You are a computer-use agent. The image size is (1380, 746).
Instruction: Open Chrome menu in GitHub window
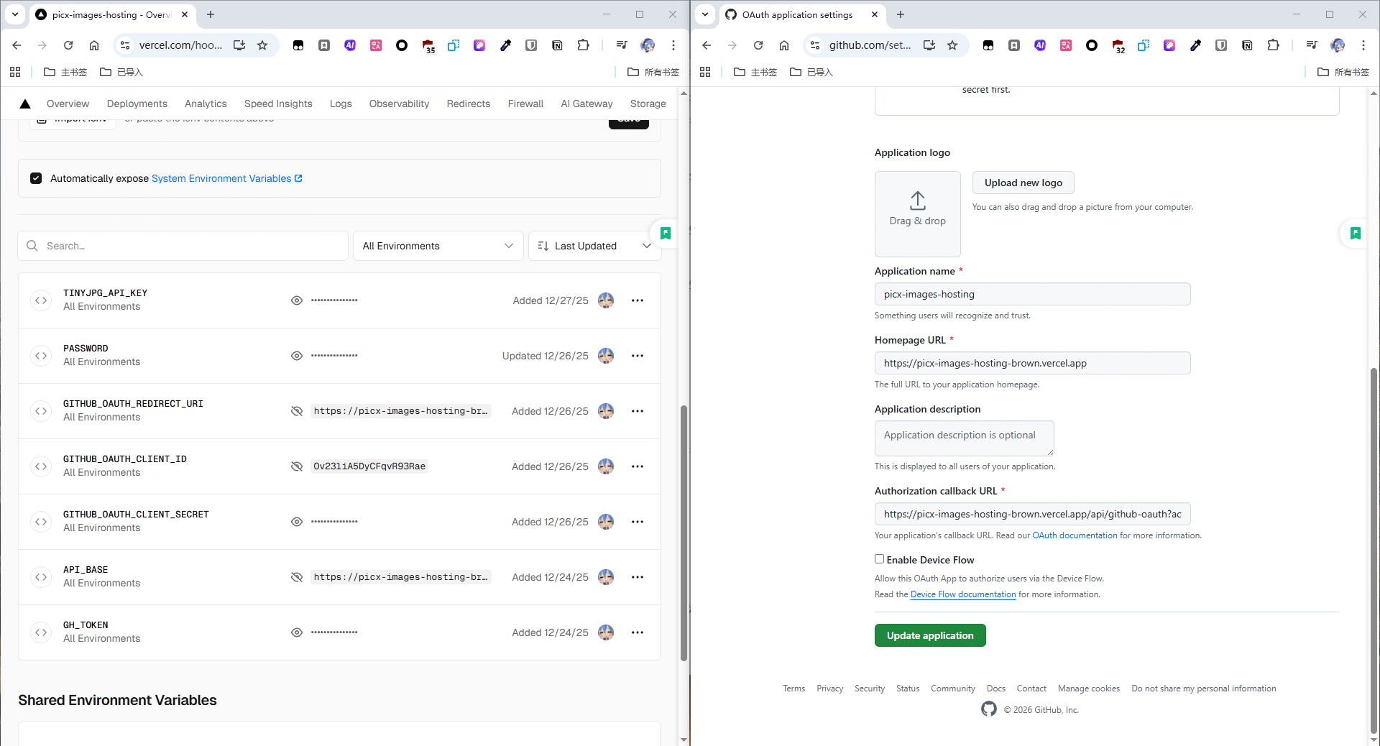point(1363,45)
